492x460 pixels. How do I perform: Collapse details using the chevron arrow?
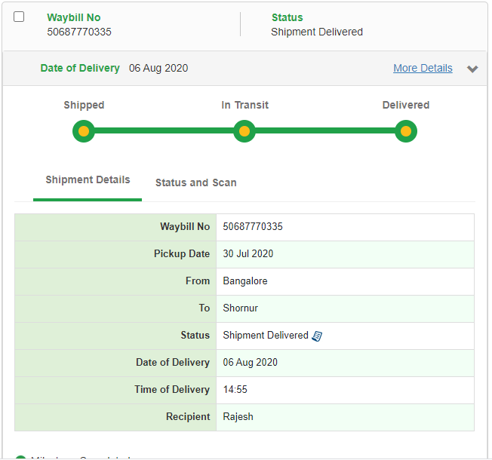(472, 69)
